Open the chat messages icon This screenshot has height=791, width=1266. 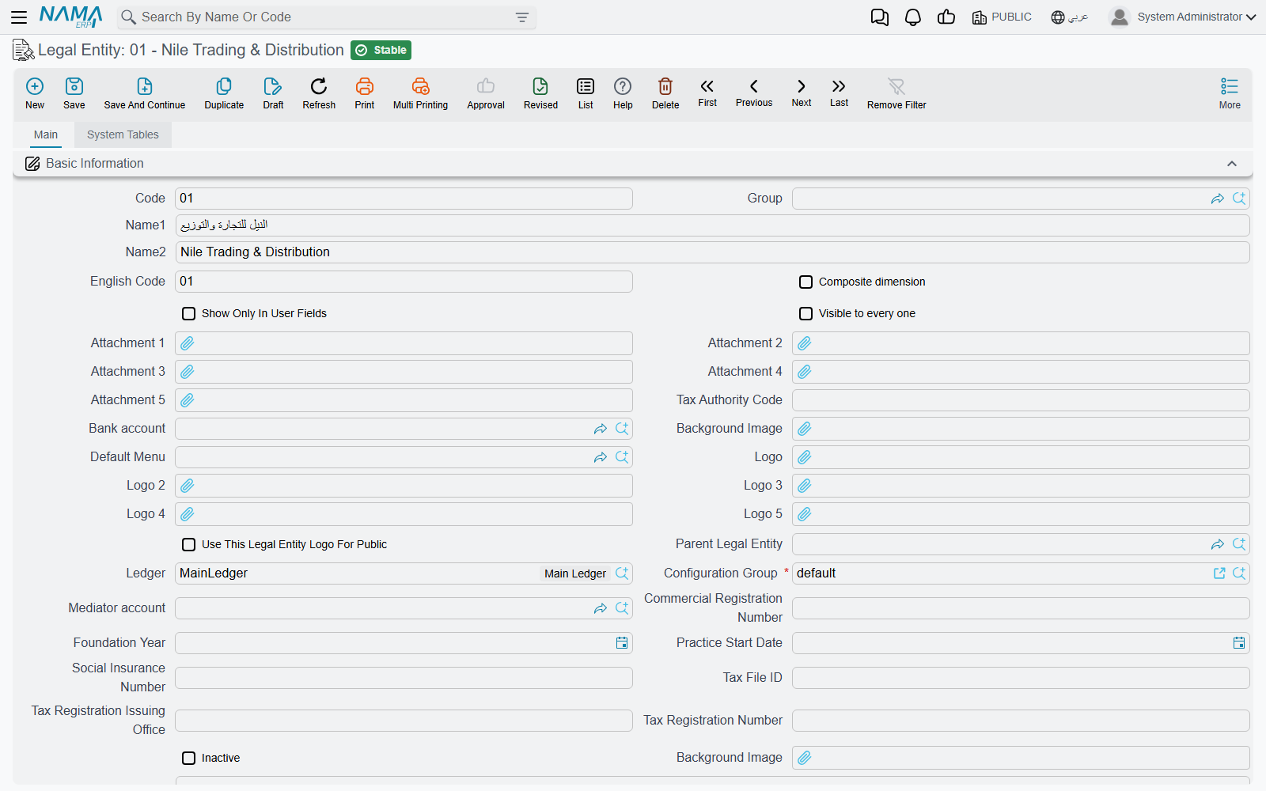880,17
